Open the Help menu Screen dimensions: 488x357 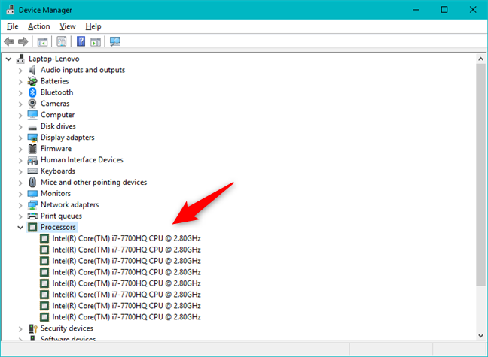(93, 26)
